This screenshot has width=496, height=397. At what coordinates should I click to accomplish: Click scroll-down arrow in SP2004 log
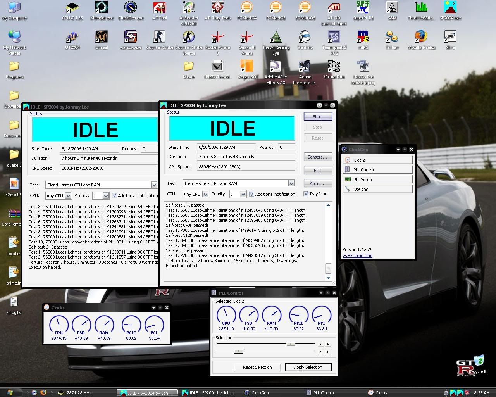(x=328, y=278)
